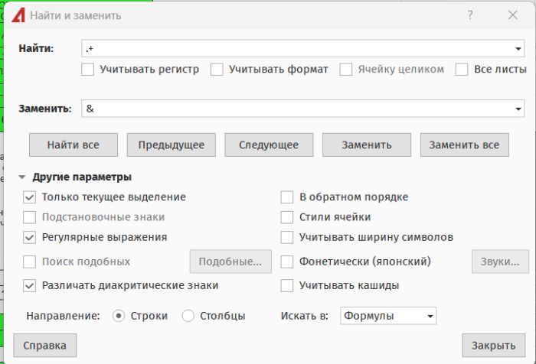
Task: Open the Заменить field history dropdown
Action: tap(518, 109)
